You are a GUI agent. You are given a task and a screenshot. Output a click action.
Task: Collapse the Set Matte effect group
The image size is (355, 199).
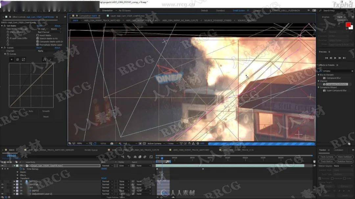2,26
